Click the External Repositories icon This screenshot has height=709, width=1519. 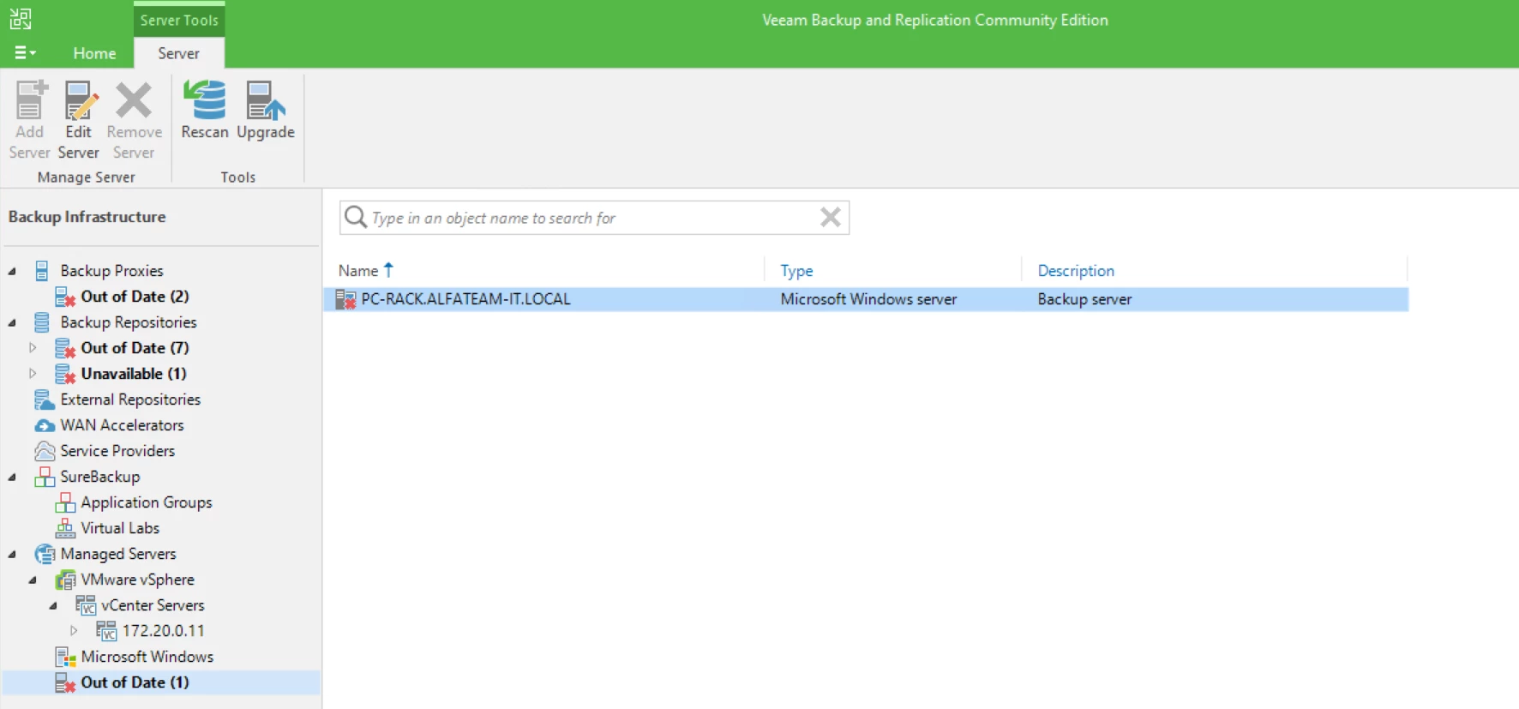pos(45,400)
